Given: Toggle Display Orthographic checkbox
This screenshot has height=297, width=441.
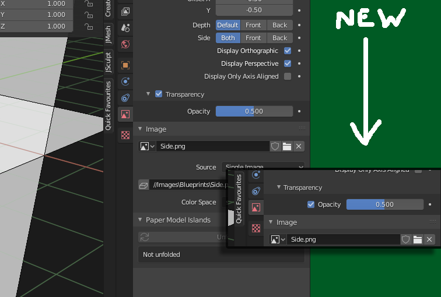Looking at the screenshot, I should pyautogui.click(x=288, y=51).
